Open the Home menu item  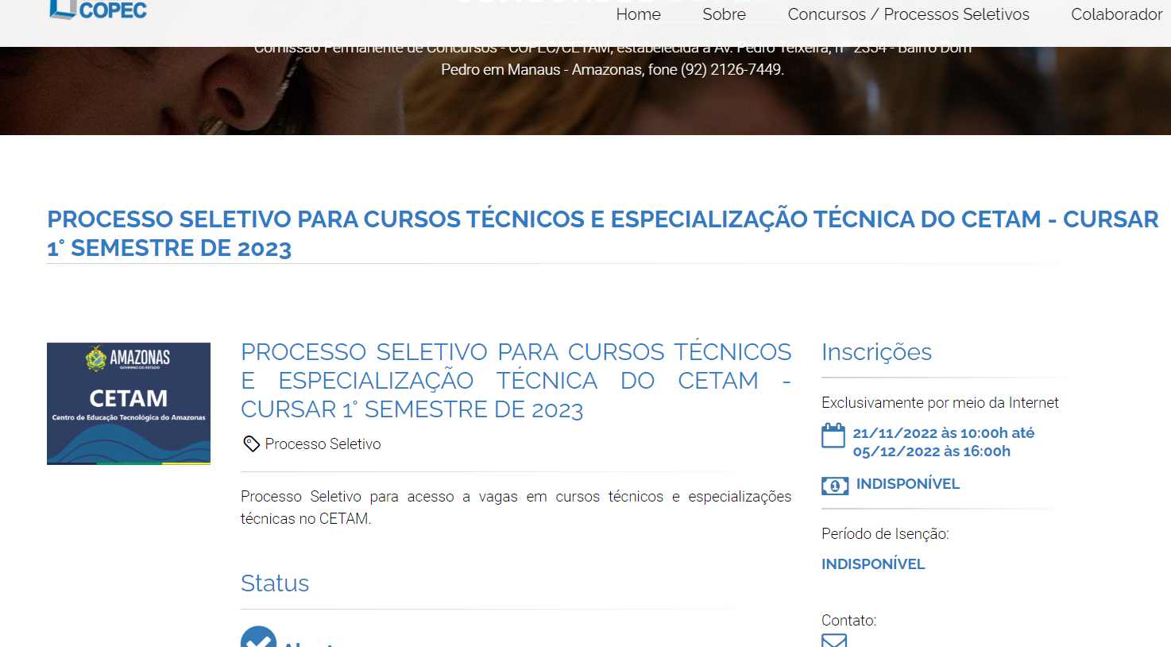(x=638, y=14)
